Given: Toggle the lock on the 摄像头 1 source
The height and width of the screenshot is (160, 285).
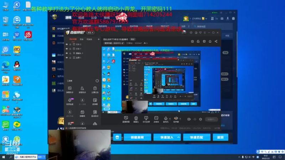Looking at the screenshot, I should click(70, 53).
